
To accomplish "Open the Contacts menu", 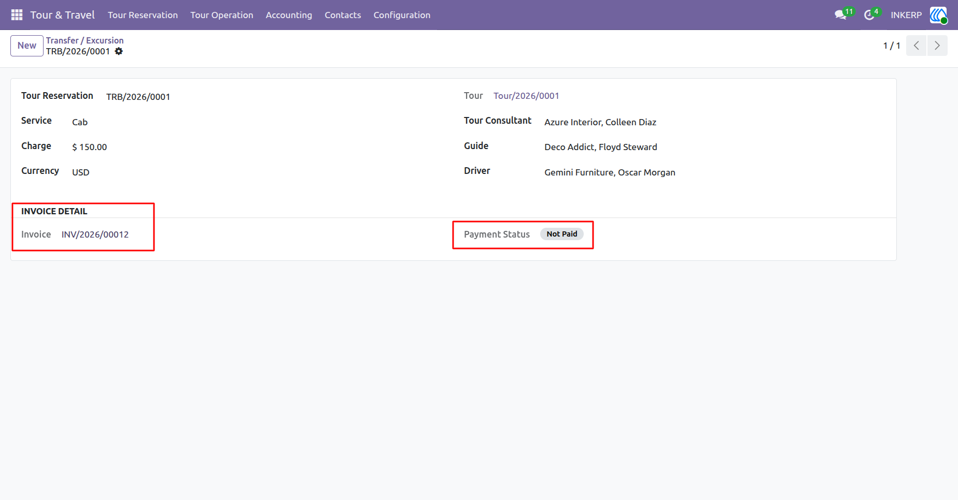I will (343, 15).
